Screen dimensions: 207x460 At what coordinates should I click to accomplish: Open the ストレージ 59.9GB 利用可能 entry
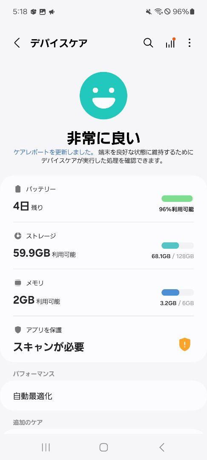[103, 246]
